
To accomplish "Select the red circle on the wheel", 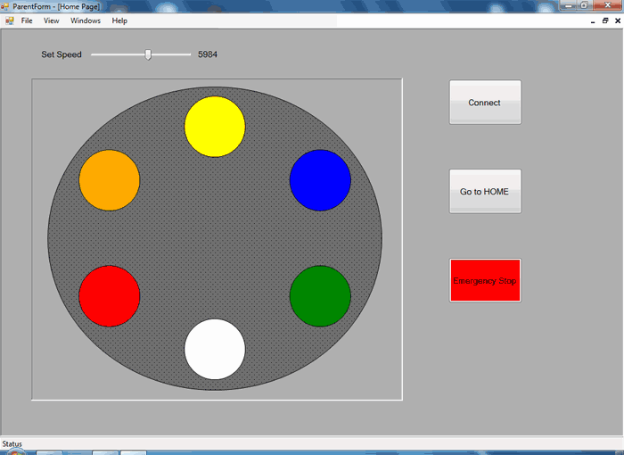I will (x=110, y=296).
